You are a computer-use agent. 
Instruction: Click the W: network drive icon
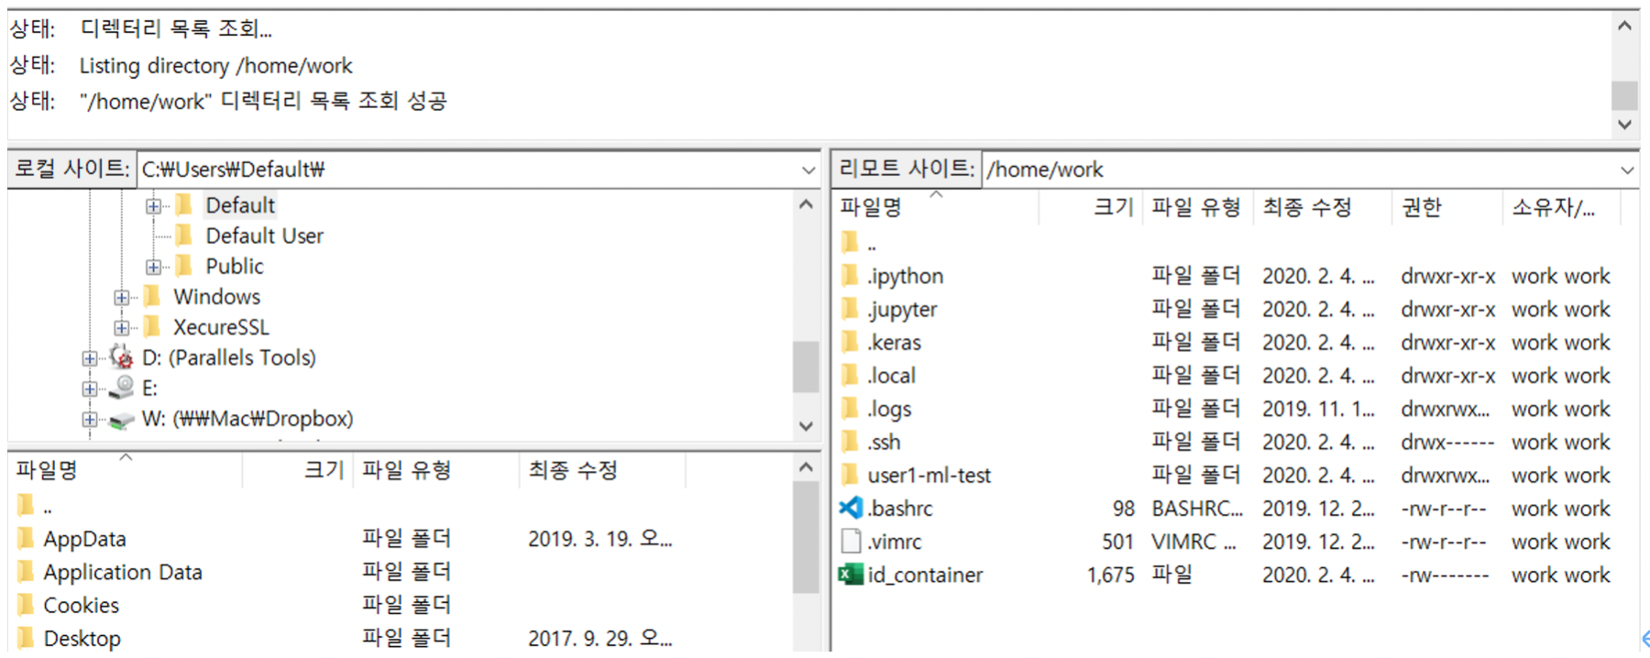121,420
